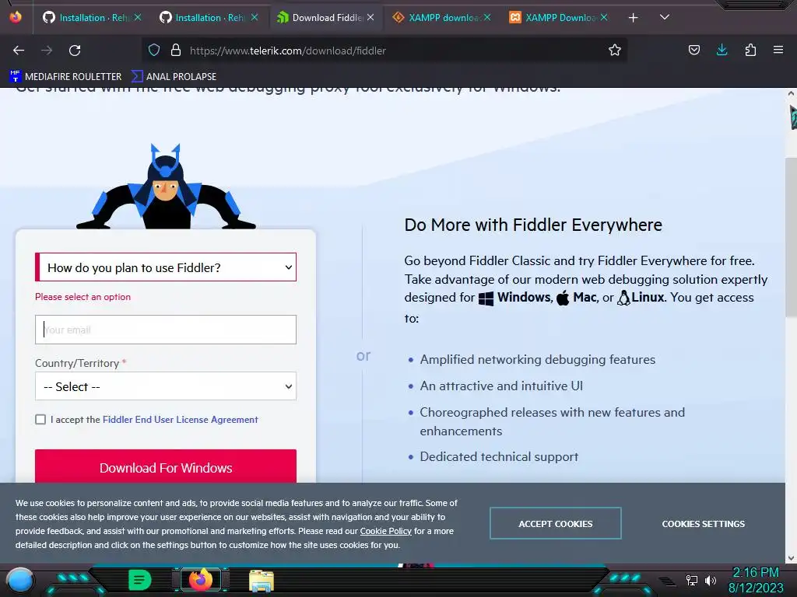Open COOKIES SETTINGS
This screenshot has height=597, width=797.
[703, 523]
